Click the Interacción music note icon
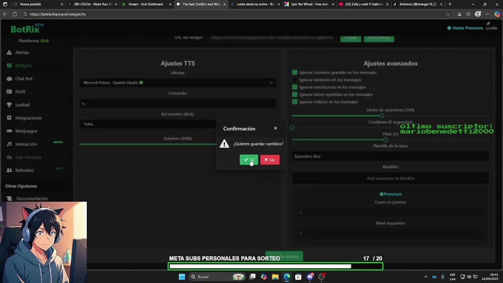This screenshot has width=503, height=283. [x=9, y=144]
